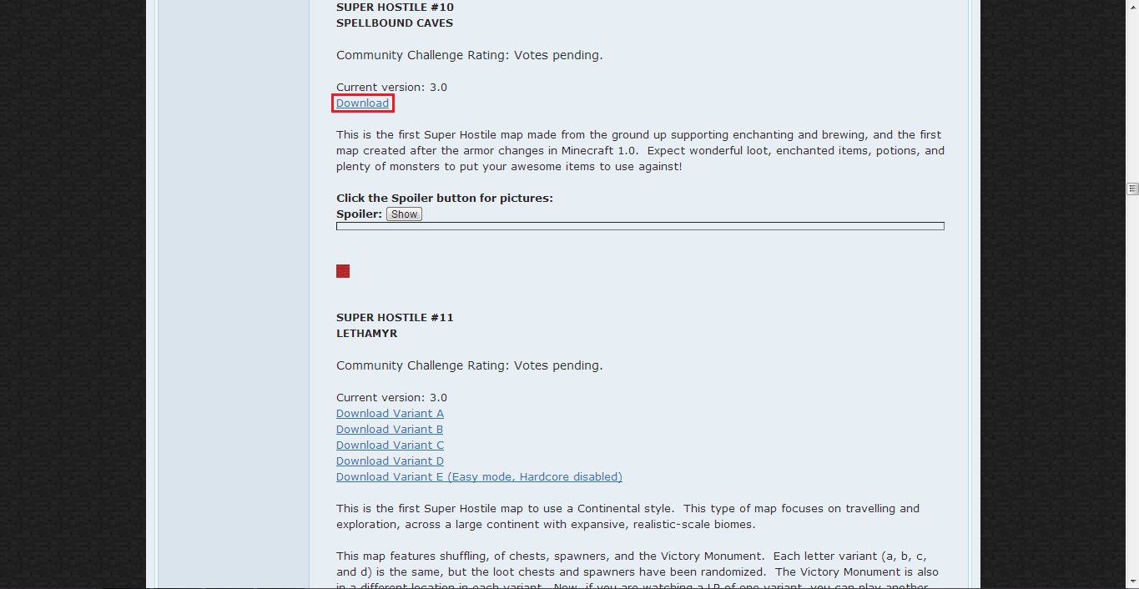Select the LETHAMYR title text

(367, 334)
